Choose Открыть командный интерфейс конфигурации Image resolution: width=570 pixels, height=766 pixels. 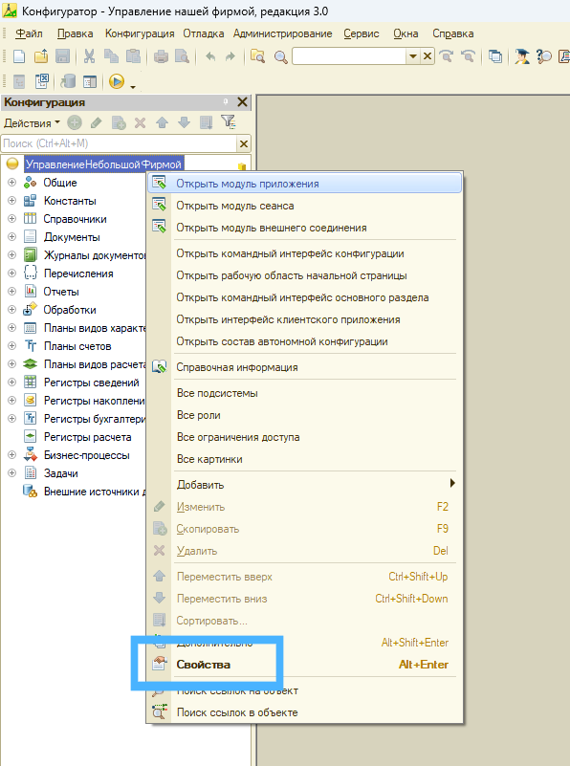pos(305,253)
